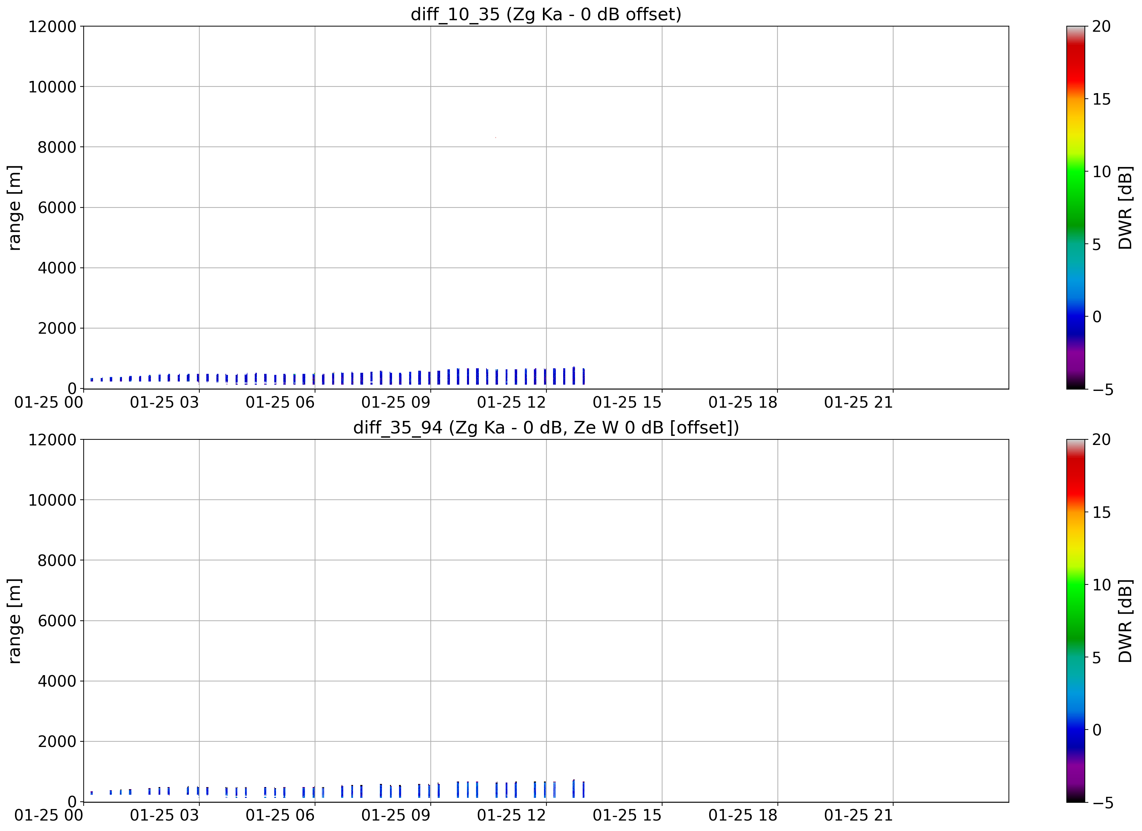
Task: Click y-tick '4000' on the diff_10_35 plot
Action: point(57,267)
